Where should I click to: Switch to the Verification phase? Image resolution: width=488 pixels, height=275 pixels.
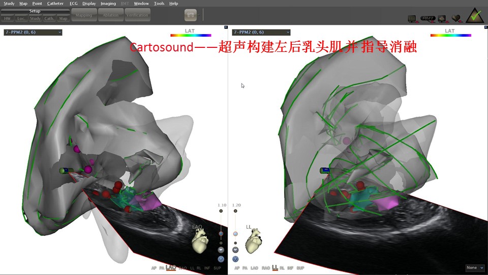coord(137,15)
